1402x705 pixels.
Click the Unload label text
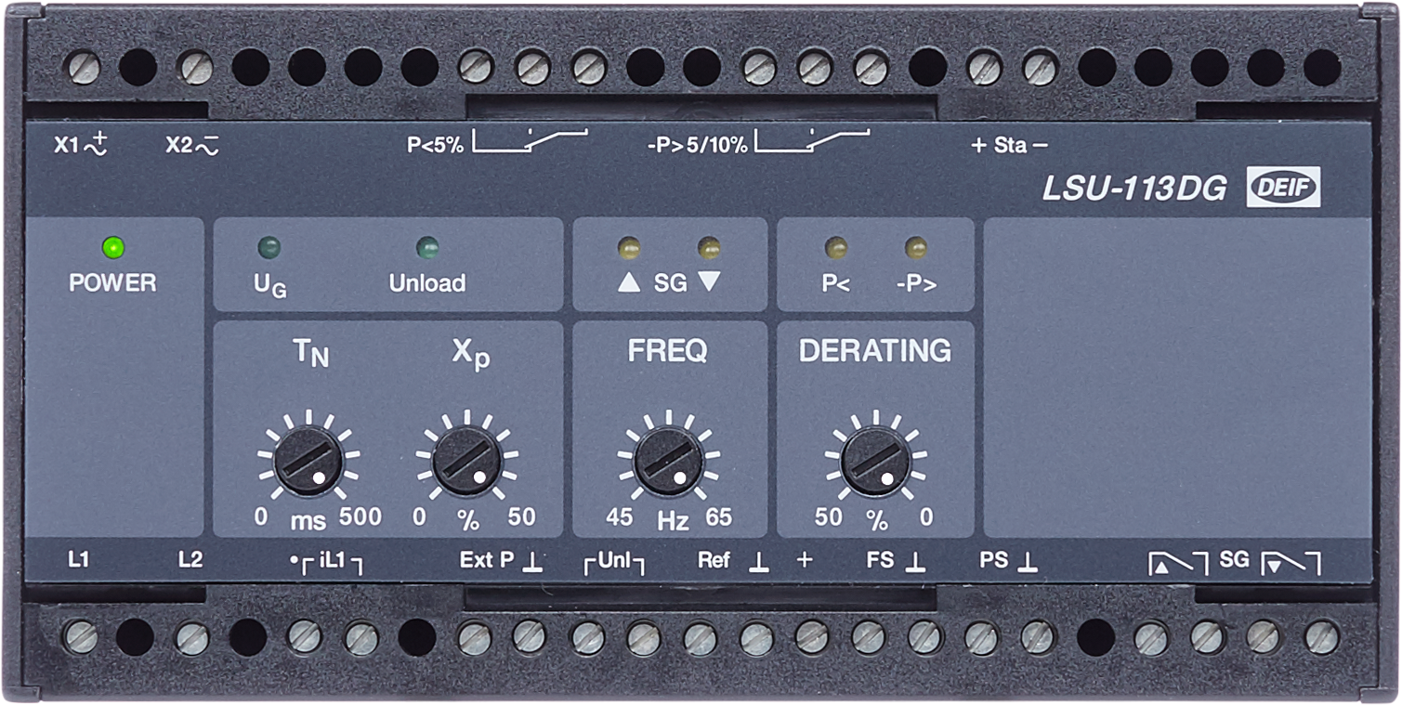coord(427,283)
